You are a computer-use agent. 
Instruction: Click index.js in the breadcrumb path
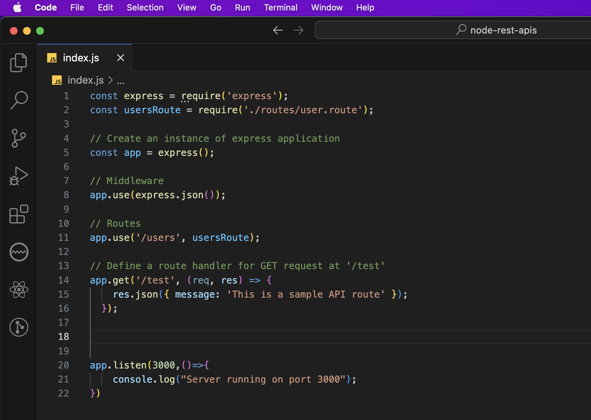click(x=85, y=80)
